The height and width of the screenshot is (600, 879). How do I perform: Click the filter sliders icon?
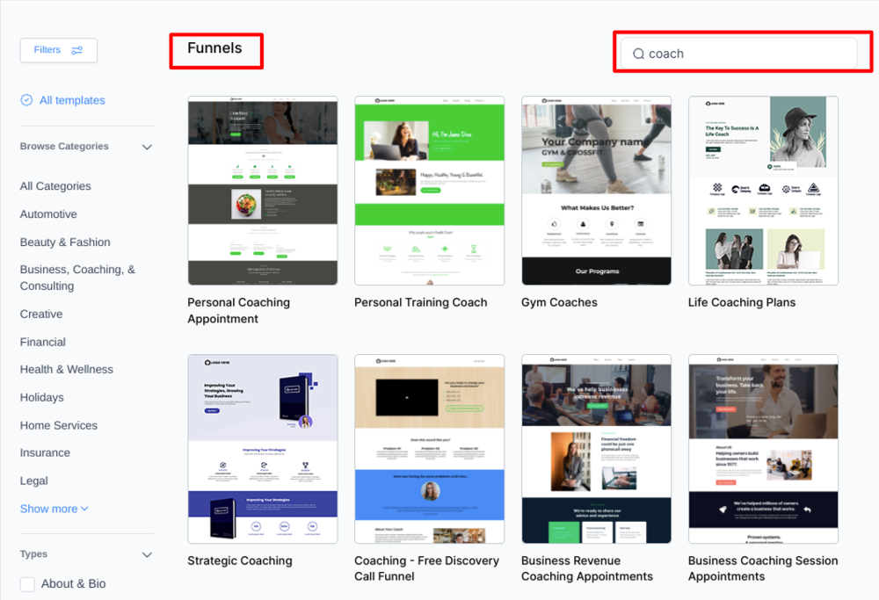(x=76, y=50)
